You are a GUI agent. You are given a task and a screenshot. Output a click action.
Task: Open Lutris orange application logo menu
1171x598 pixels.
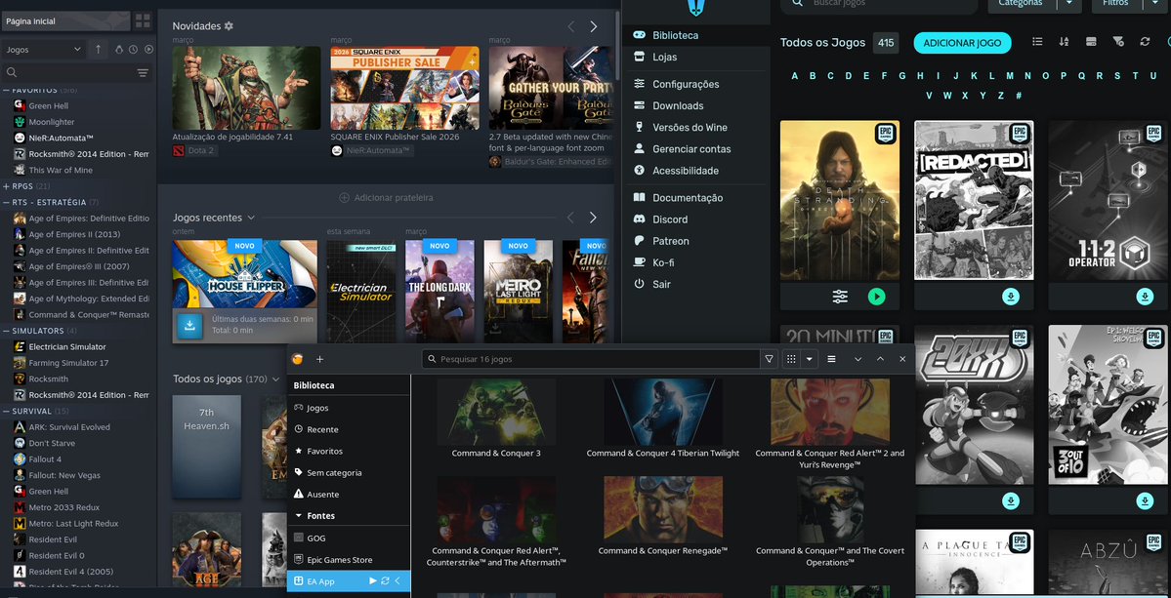[x=298, y=359]
